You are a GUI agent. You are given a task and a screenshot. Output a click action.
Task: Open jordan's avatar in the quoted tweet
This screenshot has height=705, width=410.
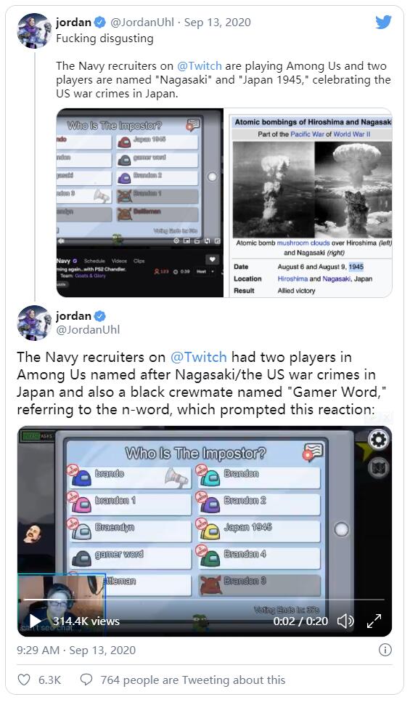click(35, 31)
